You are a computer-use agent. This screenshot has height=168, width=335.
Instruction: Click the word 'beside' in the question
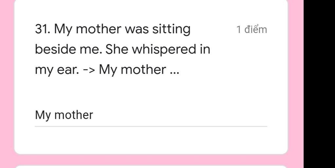pyautogui.click(x=56, y=49)
